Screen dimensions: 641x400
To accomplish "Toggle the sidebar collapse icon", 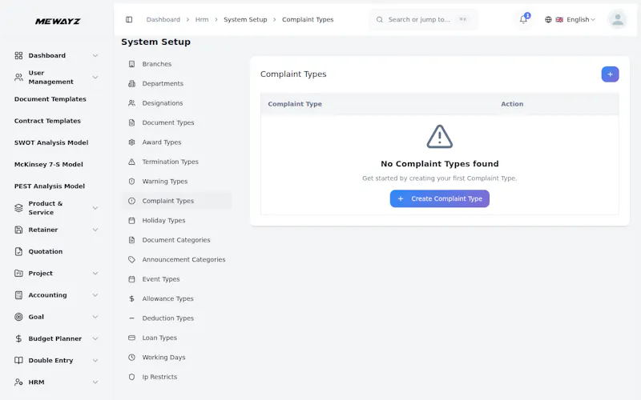I will [x=129, y=19].
